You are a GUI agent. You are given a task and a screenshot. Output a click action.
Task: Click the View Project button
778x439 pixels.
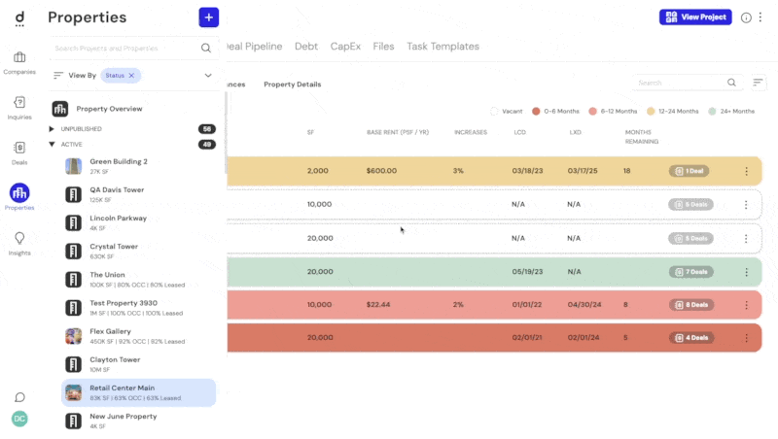(x=695, y=17)
